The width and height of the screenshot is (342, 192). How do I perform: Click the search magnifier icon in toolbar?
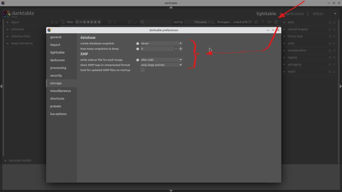click(x=142, y=22)
